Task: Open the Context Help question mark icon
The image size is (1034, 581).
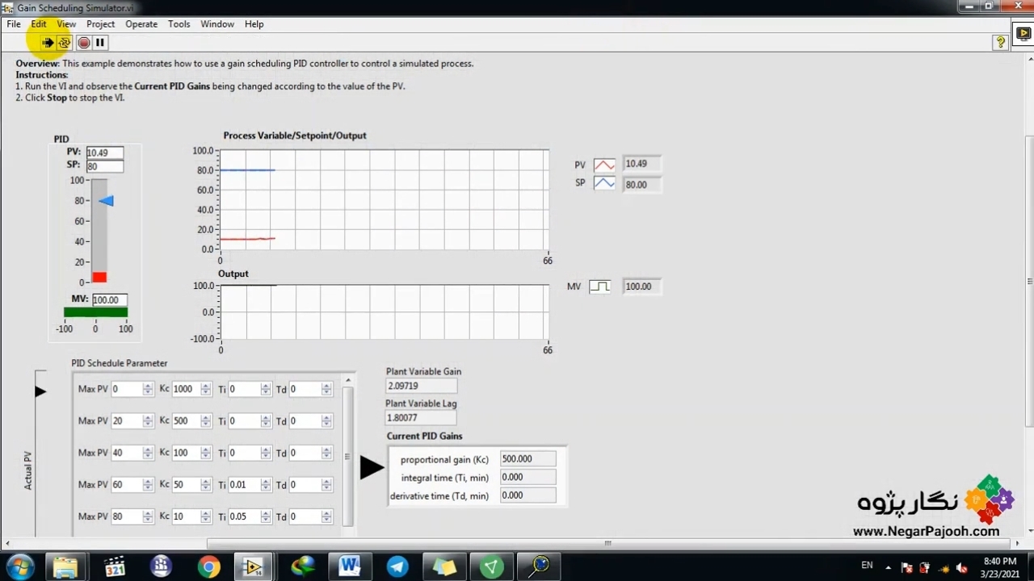Action: point(1001,43)
